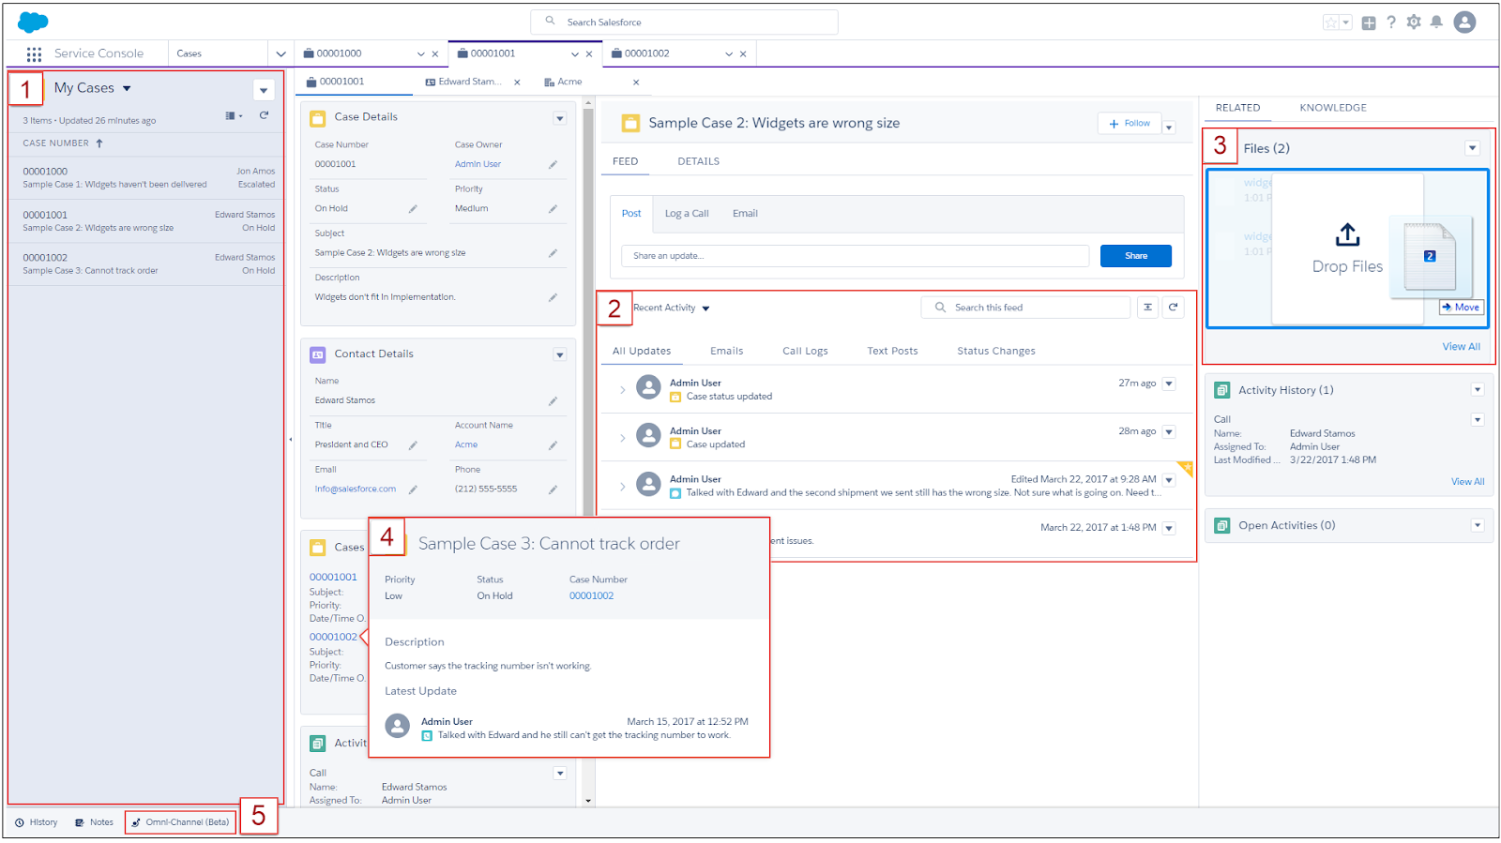Open the Files card dropdown menu
The width and height of the screenshot is (1501, 843).
[x=1473, y=148]
